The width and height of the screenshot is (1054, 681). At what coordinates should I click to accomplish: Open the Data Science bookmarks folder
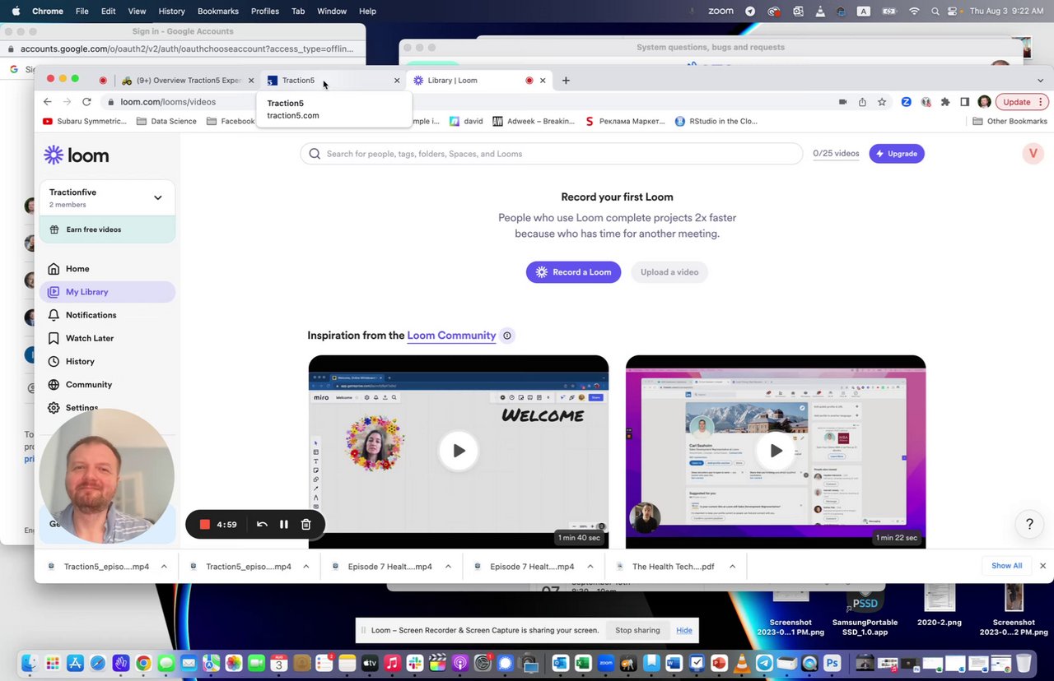point(167,121)
